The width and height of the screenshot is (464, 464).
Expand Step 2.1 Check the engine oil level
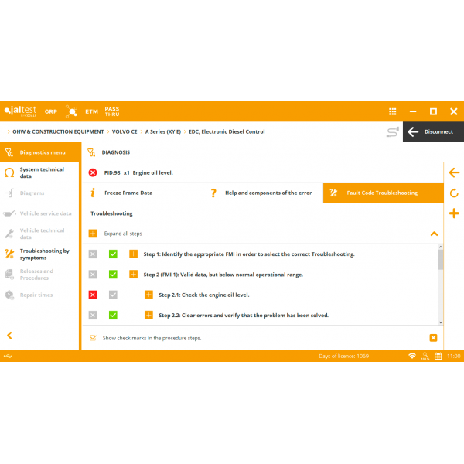coord(148,295)
